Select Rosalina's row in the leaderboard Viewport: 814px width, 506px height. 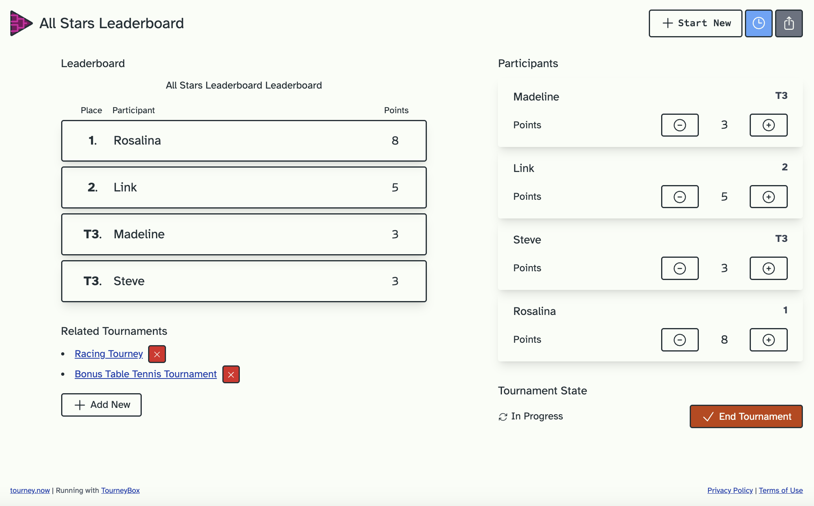click(x=244, y=141)
